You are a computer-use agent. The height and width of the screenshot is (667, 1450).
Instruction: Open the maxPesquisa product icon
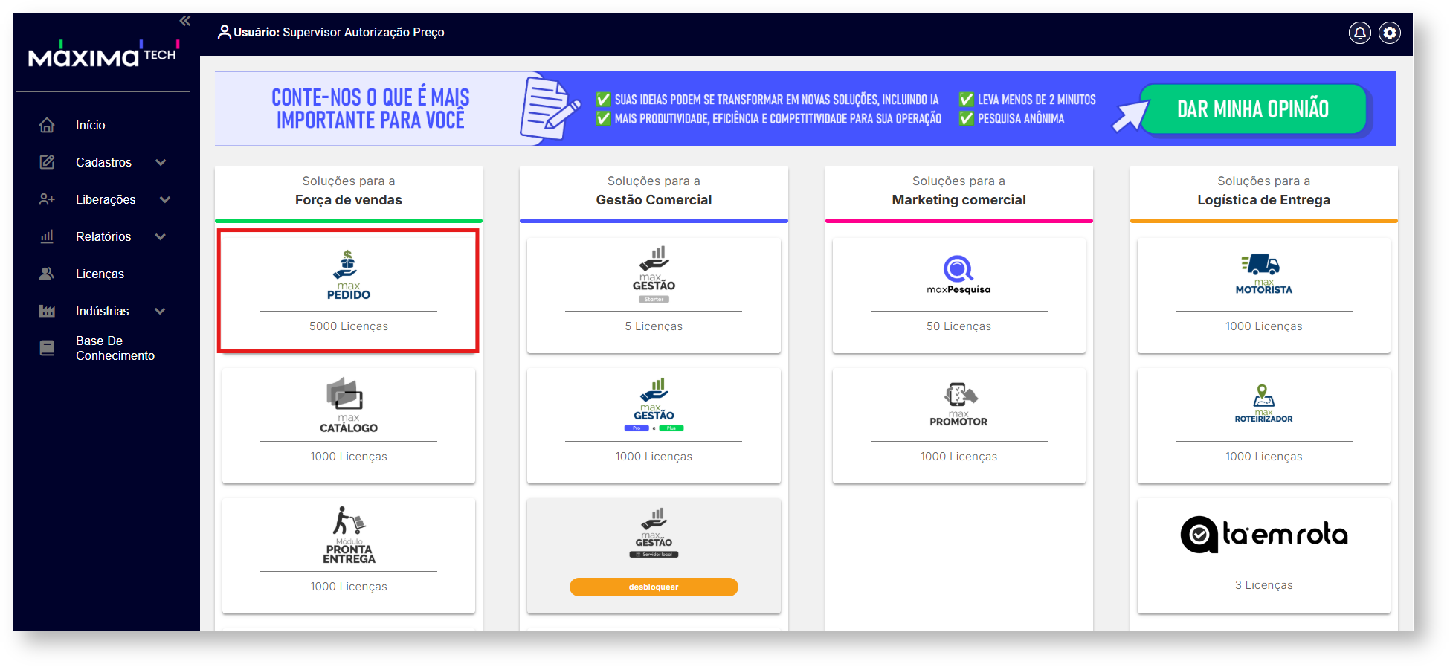[958, 274]
